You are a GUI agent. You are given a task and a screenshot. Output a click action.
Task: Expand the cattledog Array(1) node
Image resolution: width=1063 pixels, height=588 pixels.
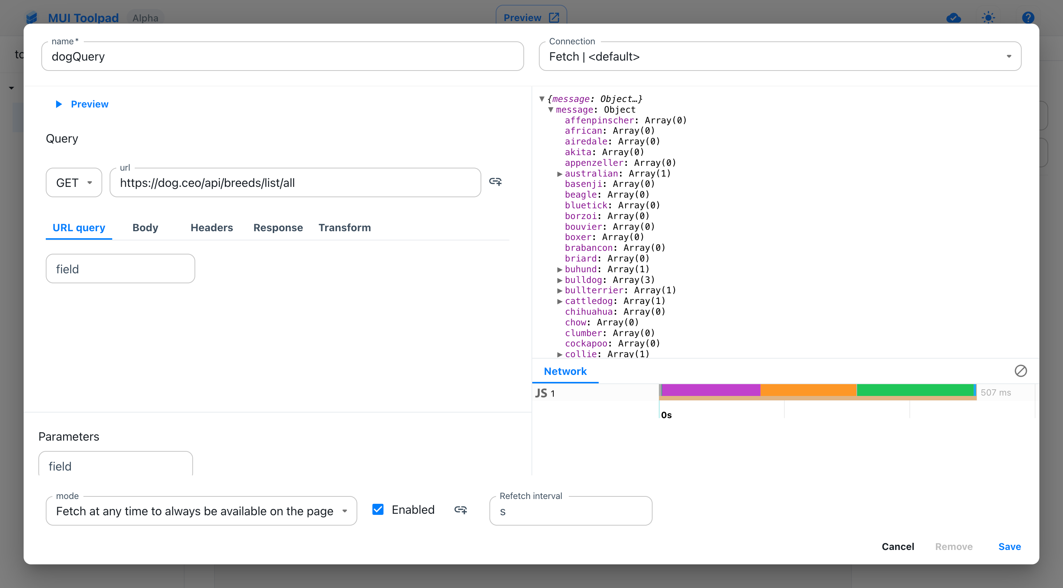(x=560, y=301)
